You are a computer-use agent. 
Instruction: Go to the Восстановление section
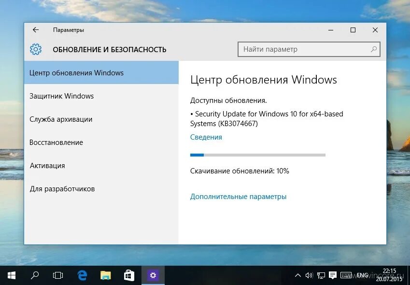click(57, 142)
